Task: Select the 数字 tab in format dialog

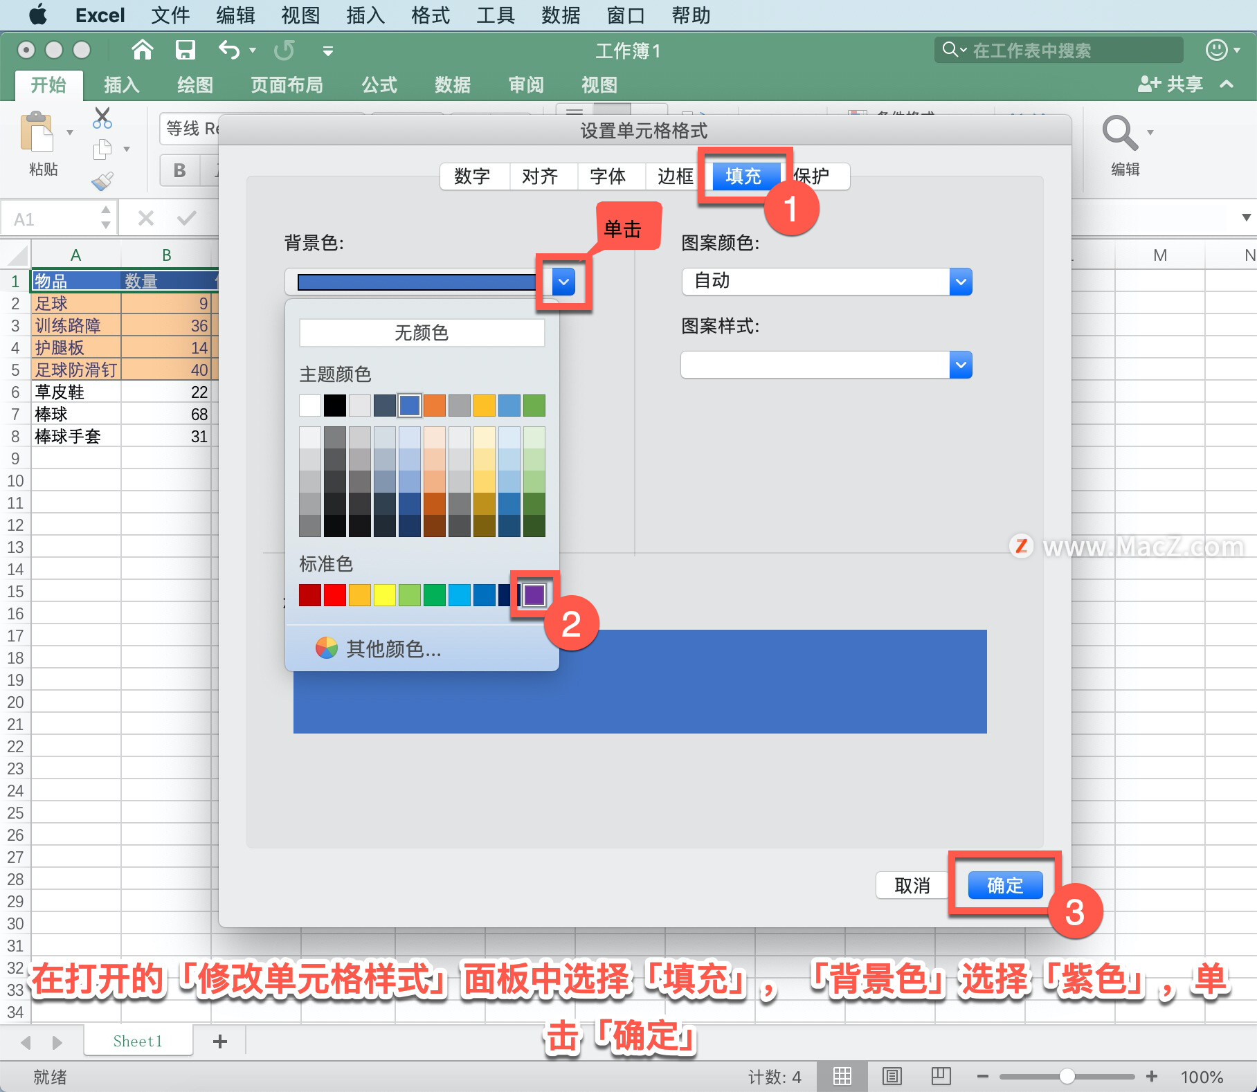Action: 472,176
